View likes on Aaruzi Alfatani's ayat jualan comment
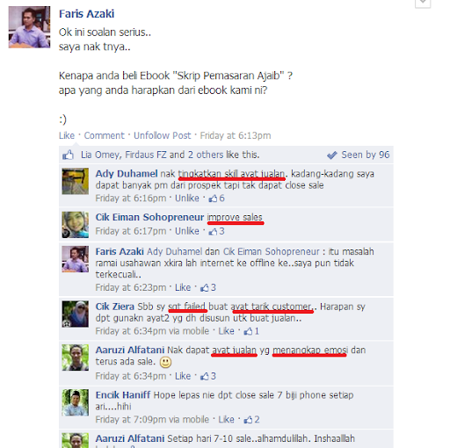This screenshot has height=448, width=450. coord(208,376)
